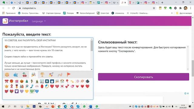The image size is (194, 109).
Task: Open the Другие закладки folder
Action: coord(184,13)
